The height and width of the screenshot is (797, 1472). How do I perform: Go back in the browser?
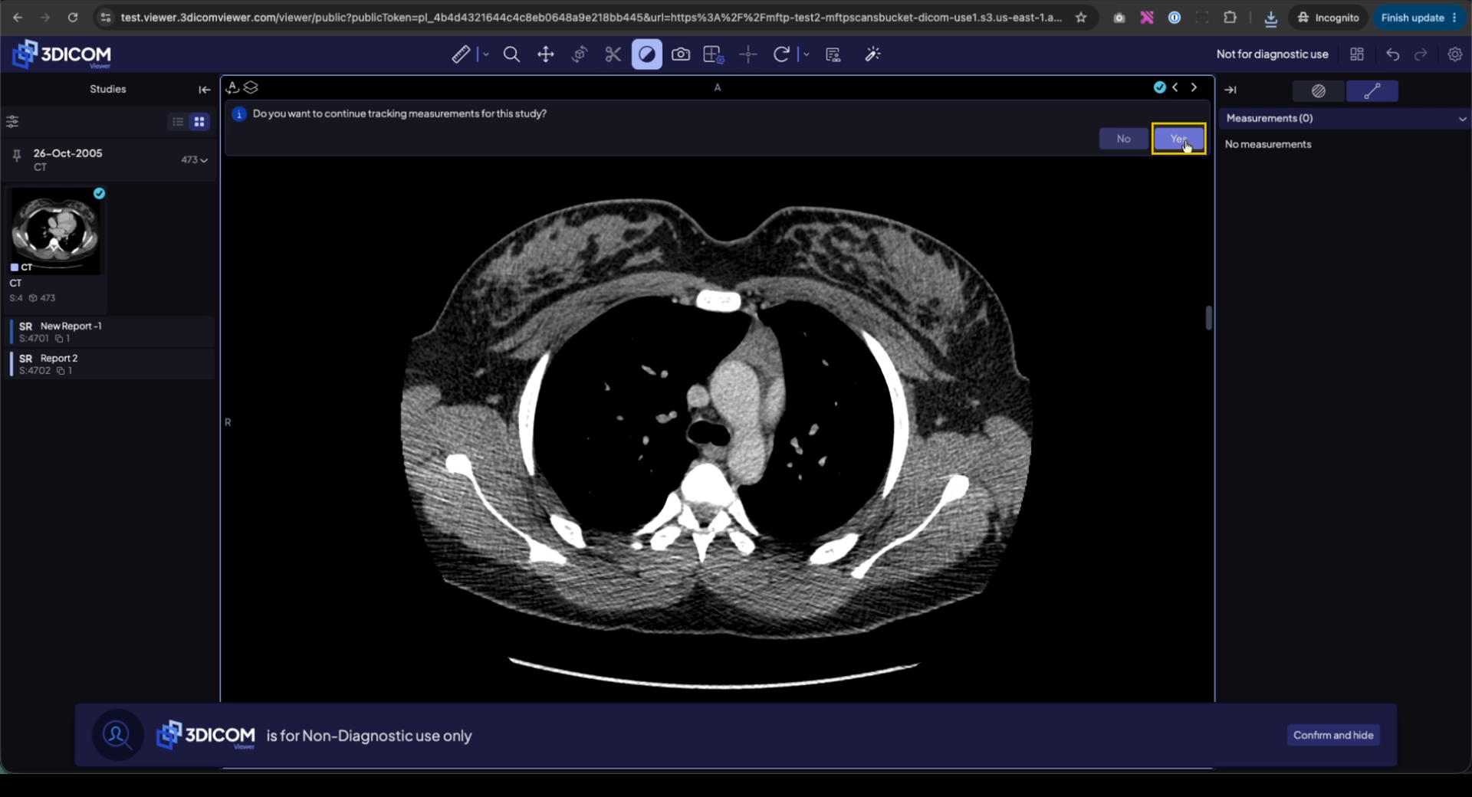(18, 18)
